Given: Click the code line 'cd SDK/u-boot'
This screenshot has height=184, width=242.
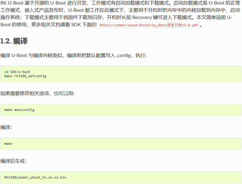Looking at the screenshot, I should pos(17,72).
